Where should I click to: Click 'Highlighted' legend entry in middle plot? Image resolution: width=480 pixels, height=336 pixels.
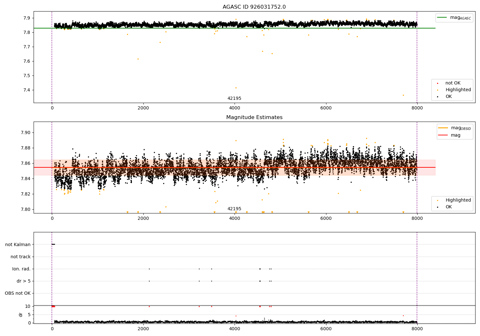458,200
